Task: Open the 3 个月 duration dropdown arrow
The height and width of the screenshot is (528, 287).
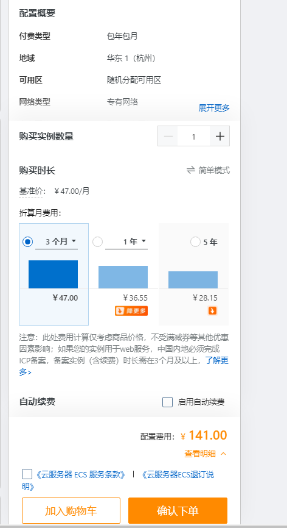Action: 74,241
